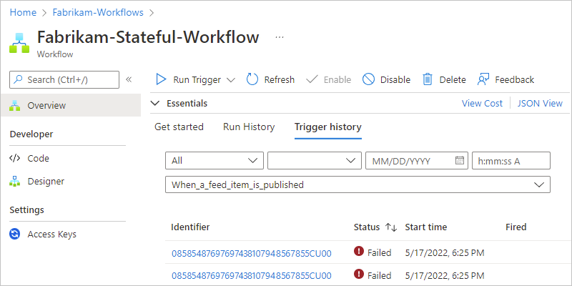This screenshot has height=286, width=572.
Task: Sort by the Status column header
Action: pyautogui.click(x=367, y=227)
